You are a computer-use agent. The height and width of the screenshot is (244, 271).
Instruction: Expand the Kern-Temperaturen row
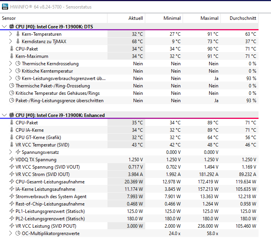click(11, 34)
